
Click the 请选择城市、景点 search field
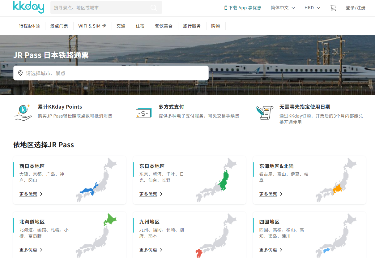point(111,73)
